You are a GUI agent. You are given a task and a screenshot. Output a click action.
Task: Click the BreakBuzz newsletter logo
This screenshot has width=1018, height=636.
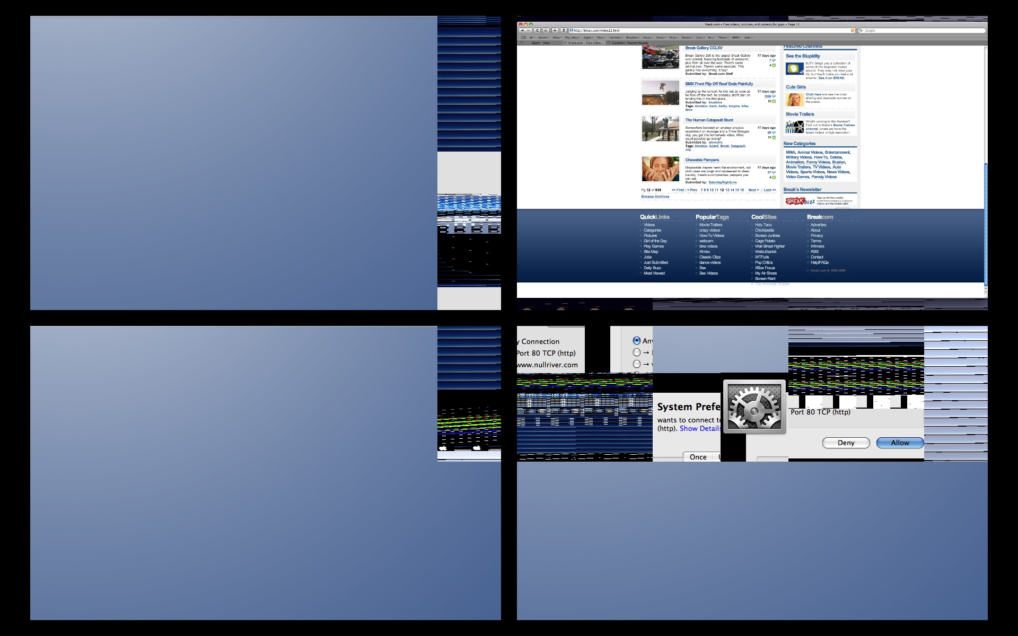[800, 201]
